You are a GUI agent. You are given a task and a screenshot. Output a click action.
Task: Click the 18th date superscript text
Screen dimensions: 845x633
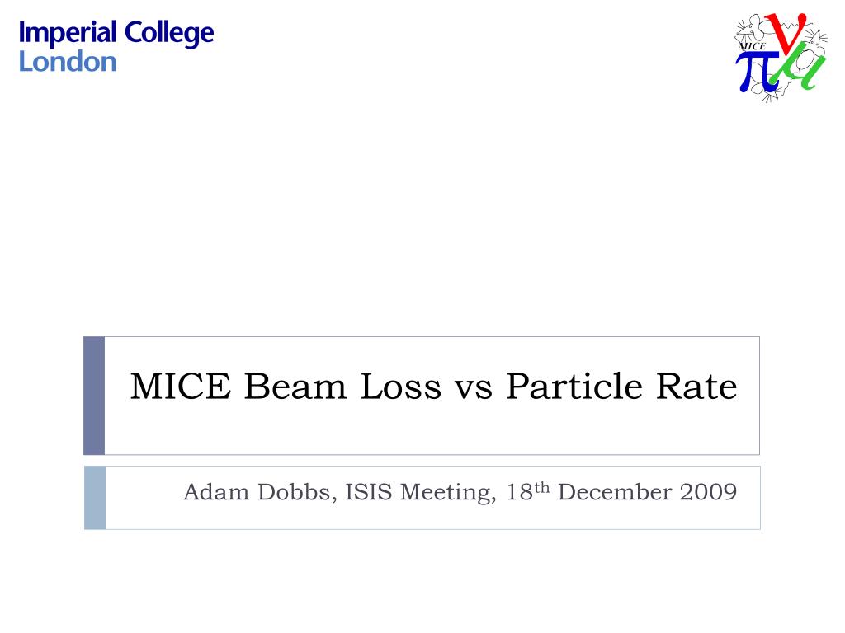pos(527,491)
